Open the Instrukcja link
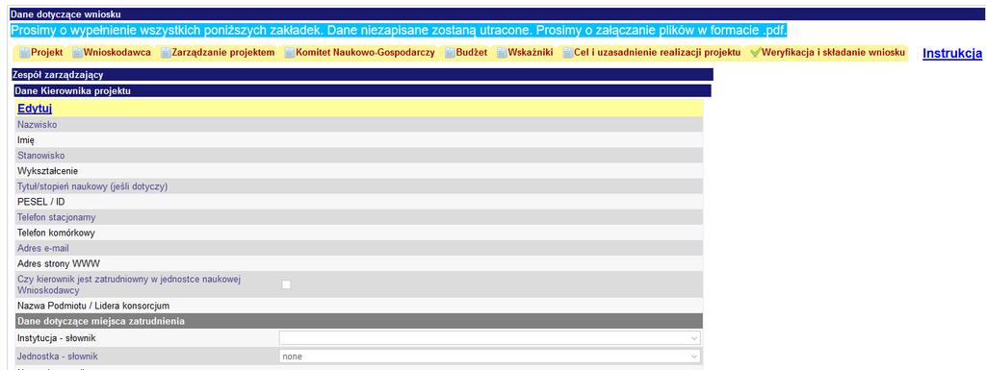The height and width of the screenshot is (370, 986). (x=952, y=53)
